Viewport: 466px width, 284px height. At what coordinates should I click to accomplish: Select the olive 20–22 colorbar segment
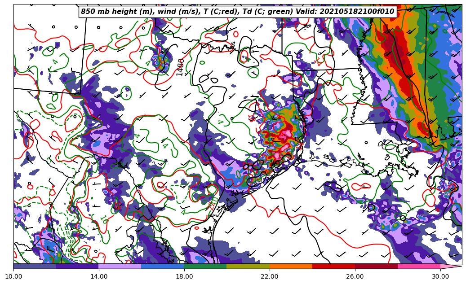click(248, 266)
